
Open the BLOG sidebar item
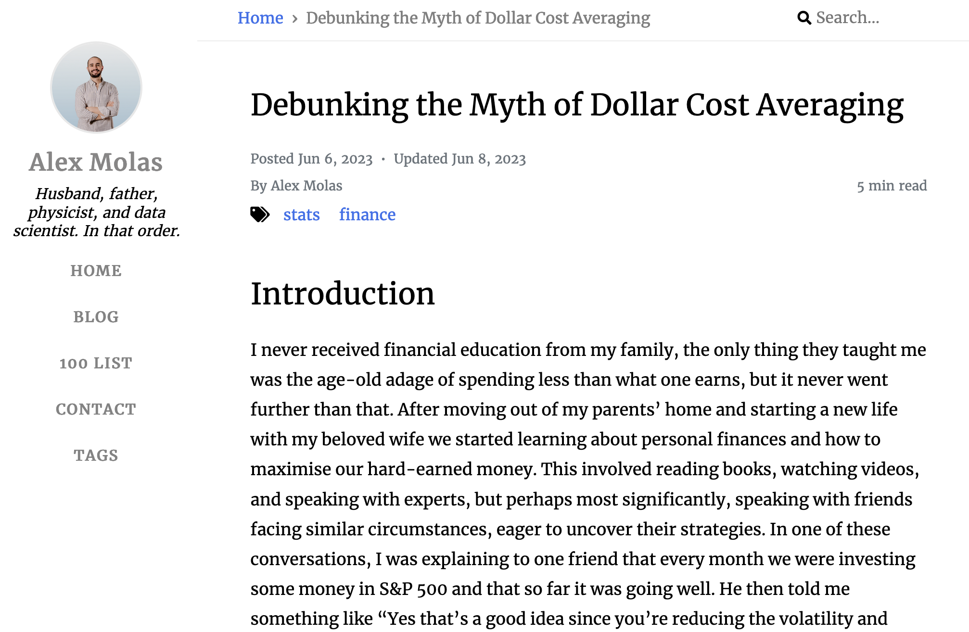96,317
